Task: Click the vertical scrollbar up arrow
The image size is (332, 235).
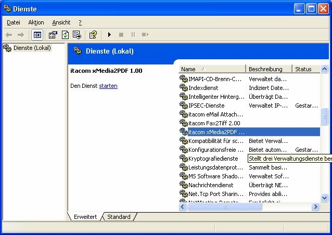Action: (324, 69)
